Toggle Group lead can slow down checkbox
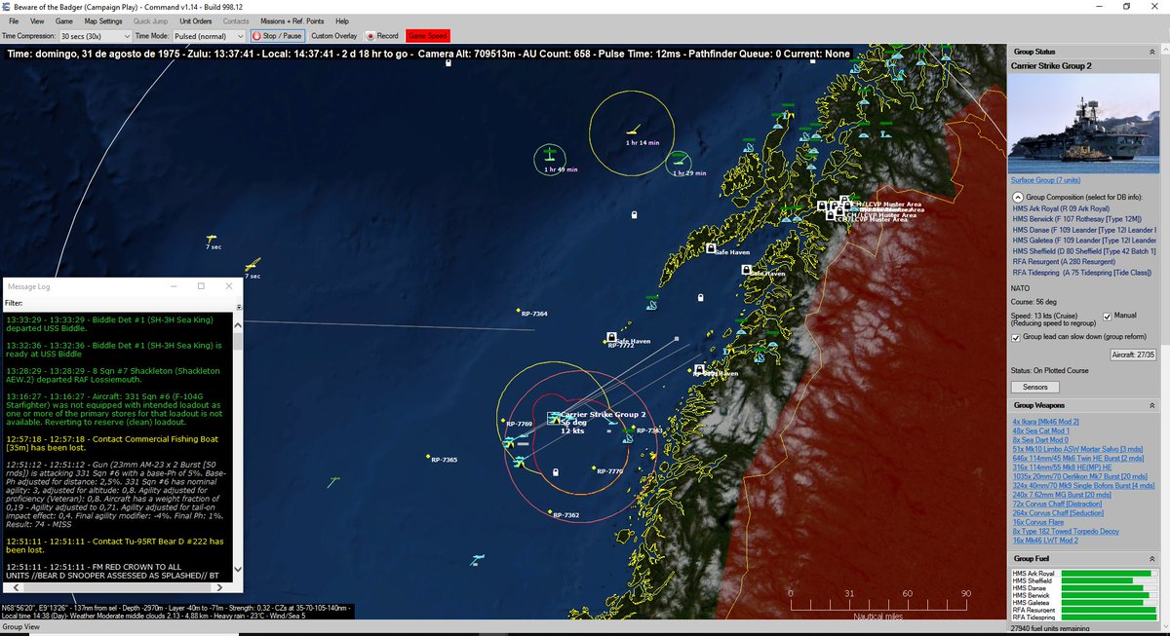1170x636 pixels. [1018, 337]
